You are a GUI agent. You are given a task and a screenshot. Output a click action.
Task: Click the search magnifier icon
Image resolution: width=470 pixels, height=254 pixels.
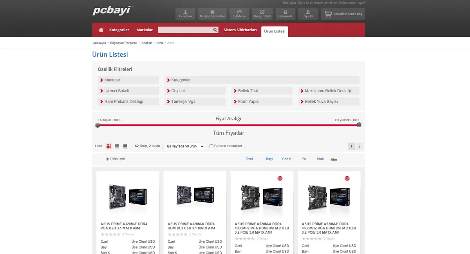point(215,30)
